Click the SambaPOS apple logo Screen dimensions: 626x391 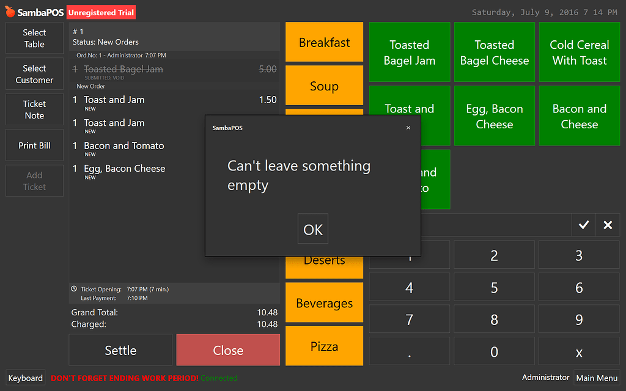[9, 12]
